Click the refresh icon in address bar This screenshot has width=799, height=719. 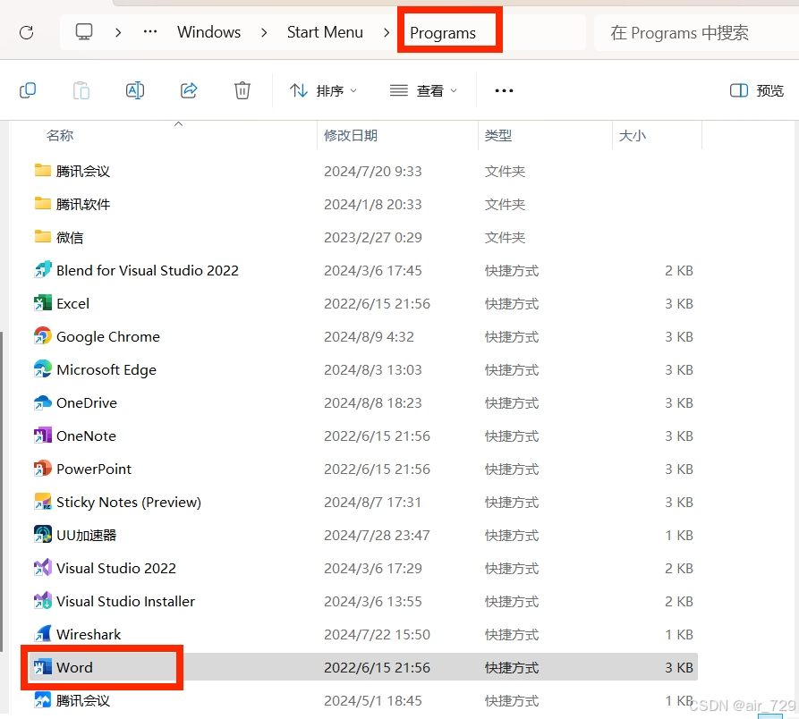click(27, 32)
